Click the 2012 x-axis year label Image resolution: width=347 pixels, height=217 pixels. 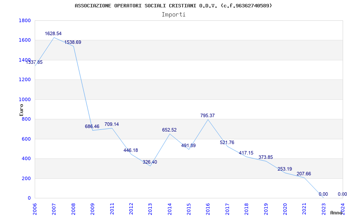pos(131,209)
